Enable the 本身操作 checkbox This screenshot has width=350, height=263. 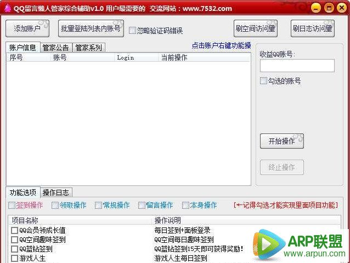185,205
